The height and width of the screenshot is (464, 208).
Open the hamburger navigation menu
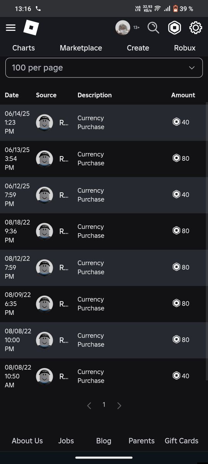[11, 28]
